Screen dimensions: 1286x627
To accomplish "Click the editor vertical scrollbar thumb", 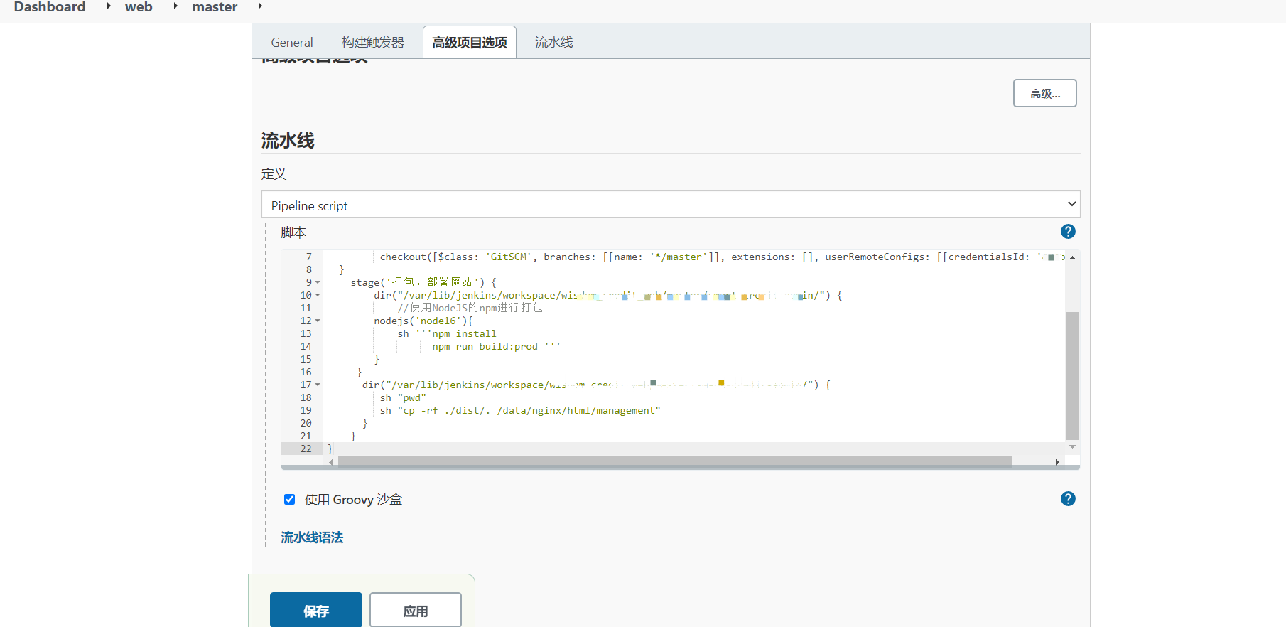I will pyautogui.click(x=1072, y=375).
